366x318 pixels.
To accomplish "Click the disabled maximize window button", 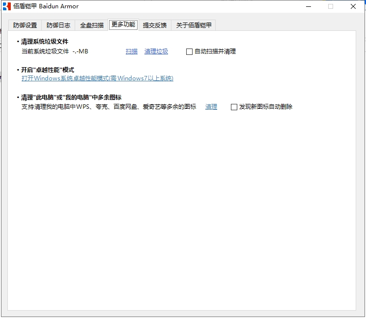I will click(331, 6).
